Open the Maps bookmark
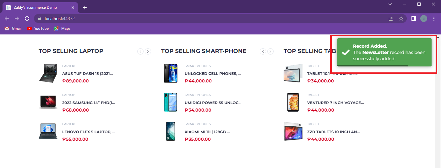The width and height of the screenshot is (441, 168). [62, 29]
